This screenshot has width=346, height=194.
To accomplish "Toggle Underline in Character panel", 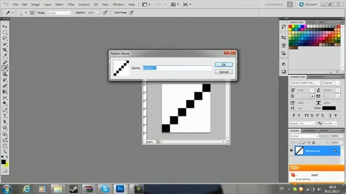I will pos(330,115).
